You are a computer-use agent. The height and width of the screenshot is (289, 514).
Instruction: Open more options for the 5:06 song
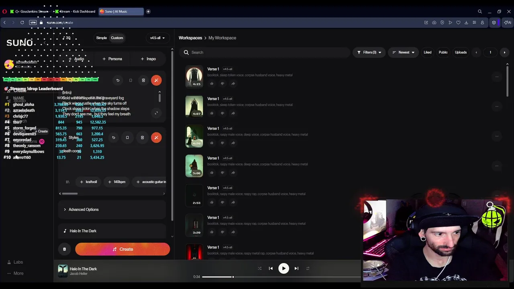497,166
